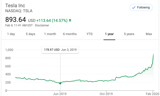Click the 893.64 price figure
160x96 pixels.
pyautogui.click(x=15, y=20)
